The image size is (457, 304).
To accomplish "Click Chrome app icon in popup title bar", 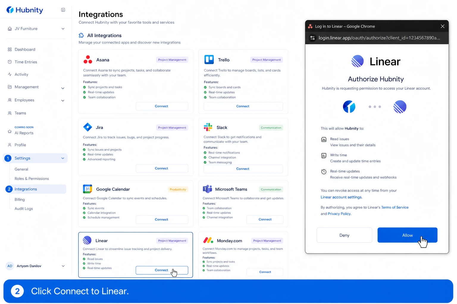I will pyautogui.click(x=310, y=26).
